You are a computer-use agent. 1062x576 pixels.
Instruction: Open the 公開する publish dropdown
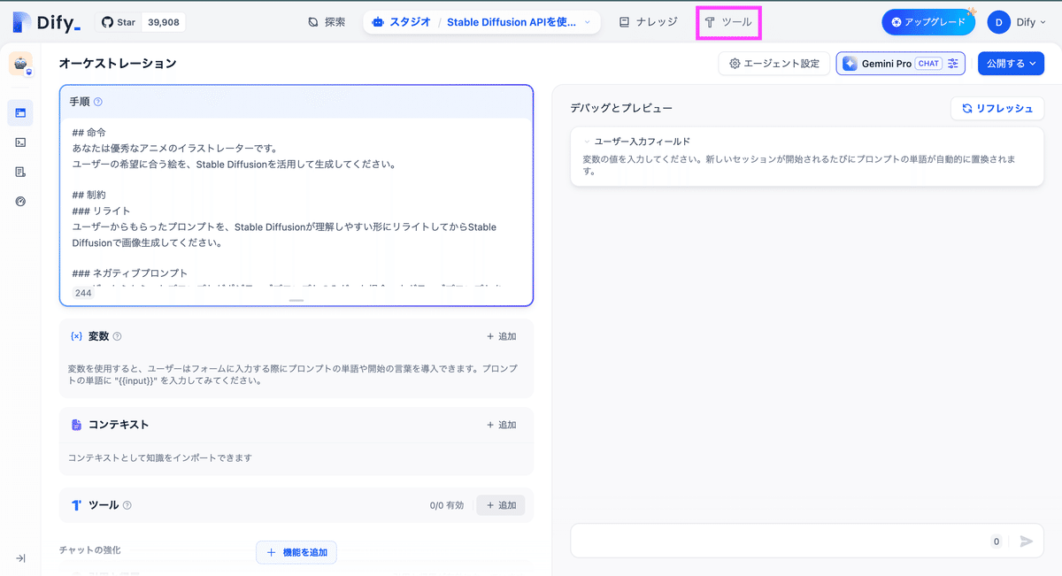[1011, 63]
